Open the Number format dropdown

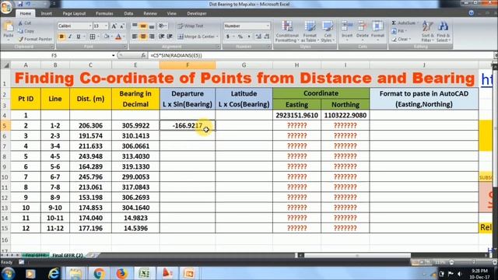click(x=268, y=26)
